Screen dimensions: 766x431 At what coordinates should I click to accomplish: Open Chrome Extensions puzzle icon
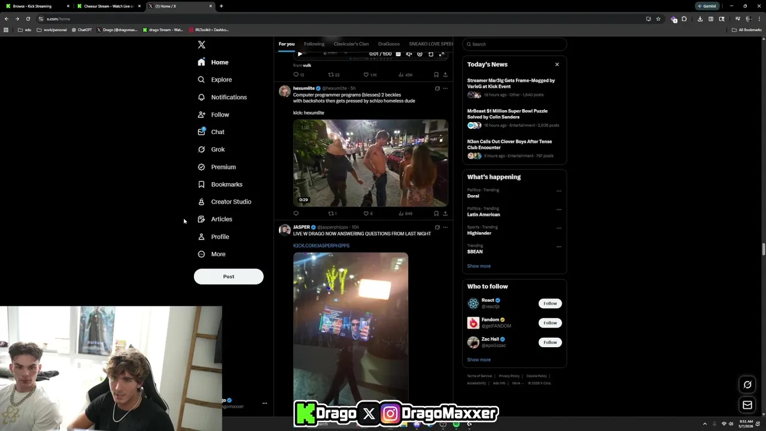point(684,19)
